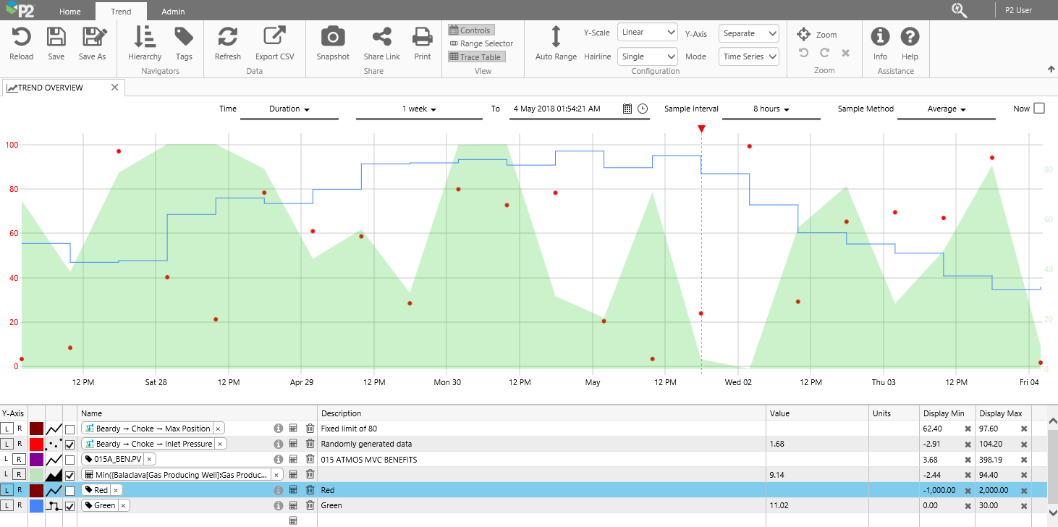Toggle the Range Selector view button
The image size is (1058, 527).
[481, 43]
